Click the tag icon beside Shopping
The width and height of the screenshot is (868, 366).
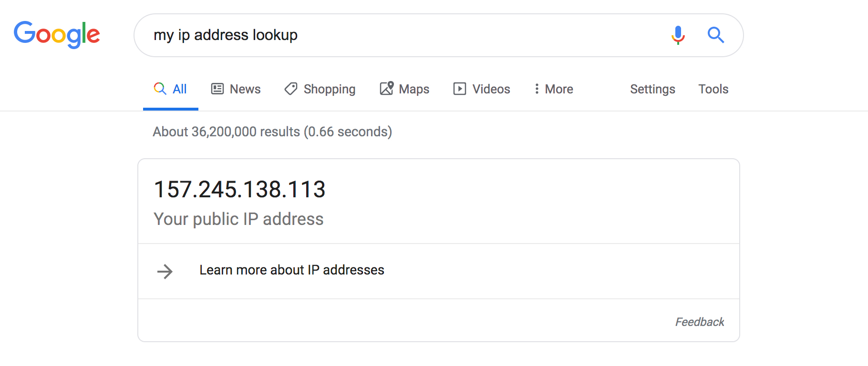(291, 89)
